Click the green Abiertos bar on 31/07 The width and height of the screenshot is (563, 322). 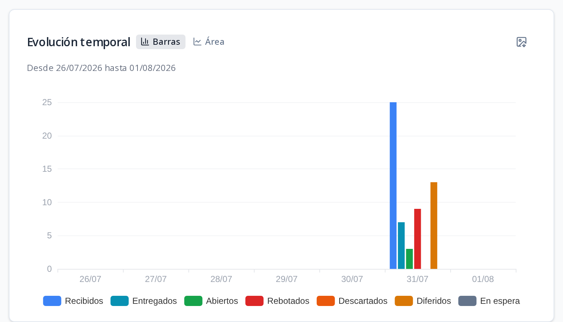click(x=410, y=259)
